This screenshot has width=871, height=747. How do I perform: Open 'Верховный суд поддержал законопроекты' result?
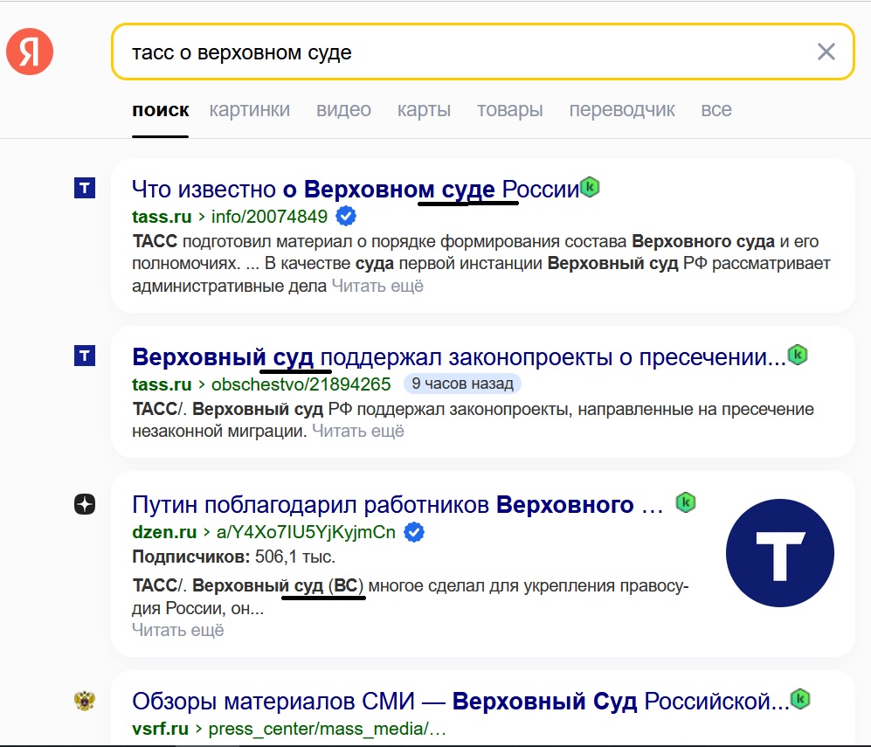458,356
